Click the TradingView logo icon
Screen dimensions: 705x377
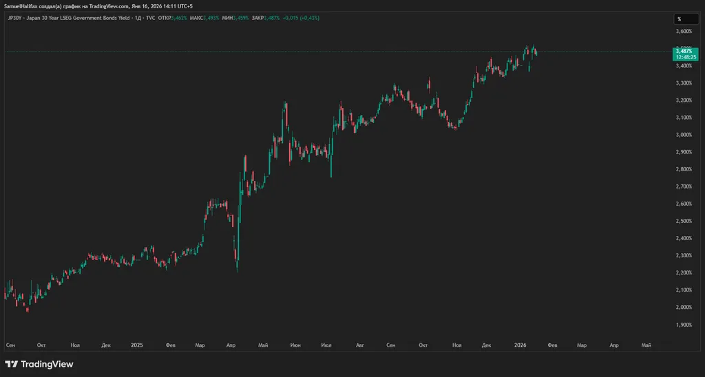12,364
